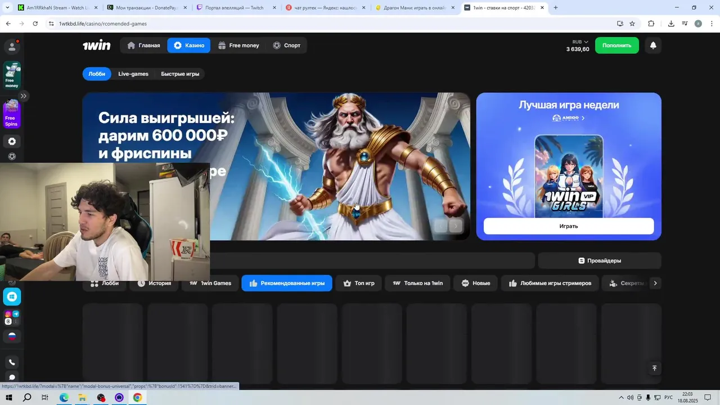Open a new browser tab

coord(556,8)
